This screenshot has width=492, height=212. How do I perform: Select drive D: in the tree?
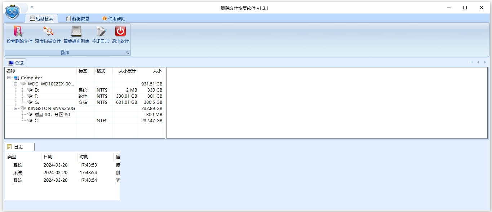[37, 90]
